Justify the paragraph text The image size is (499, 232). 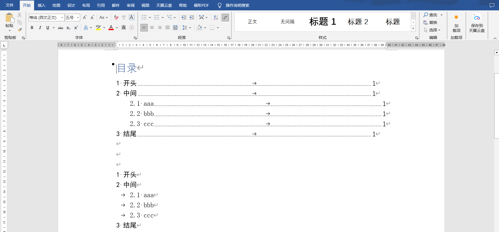pyautogui.click(x=168, y=28)
